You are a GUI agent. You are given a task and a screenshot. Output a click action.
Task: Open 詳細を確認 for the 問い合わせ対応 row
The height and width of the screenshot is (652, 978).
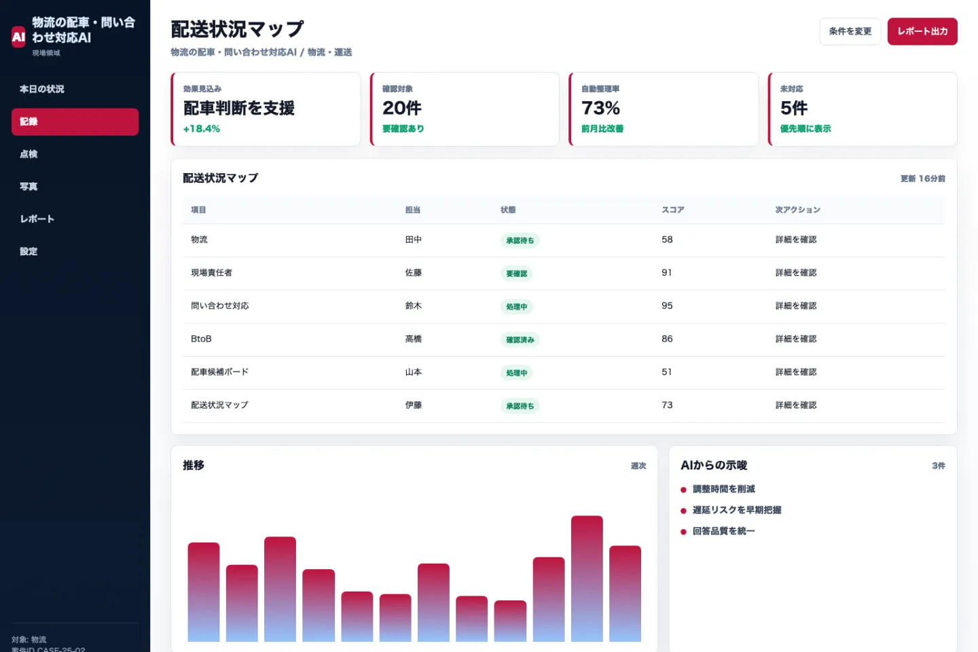[796, 306]
